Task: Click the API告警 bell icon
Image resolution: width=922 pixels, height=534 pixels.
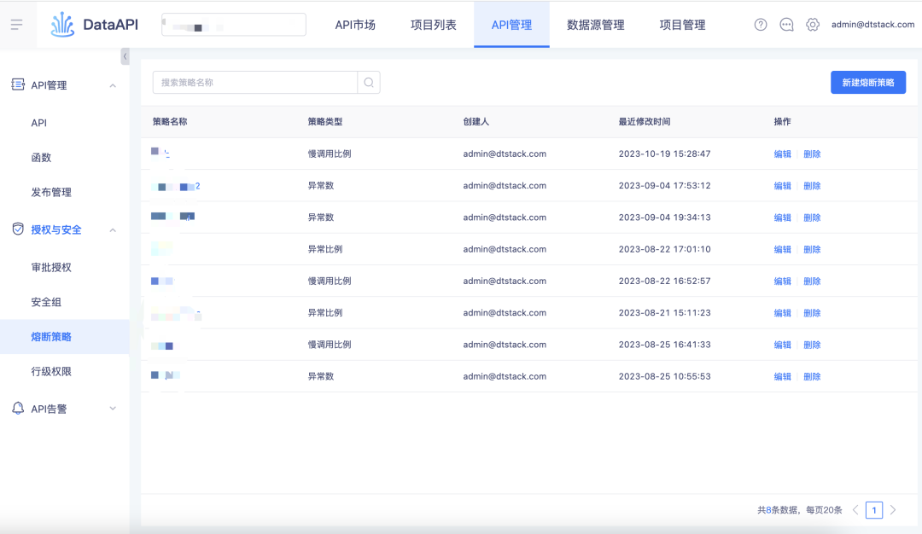Action: tap(18, 409)
